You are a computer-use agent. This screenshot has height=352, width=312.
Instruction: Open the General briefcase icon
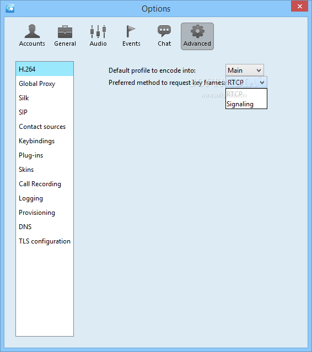[65, 36]
